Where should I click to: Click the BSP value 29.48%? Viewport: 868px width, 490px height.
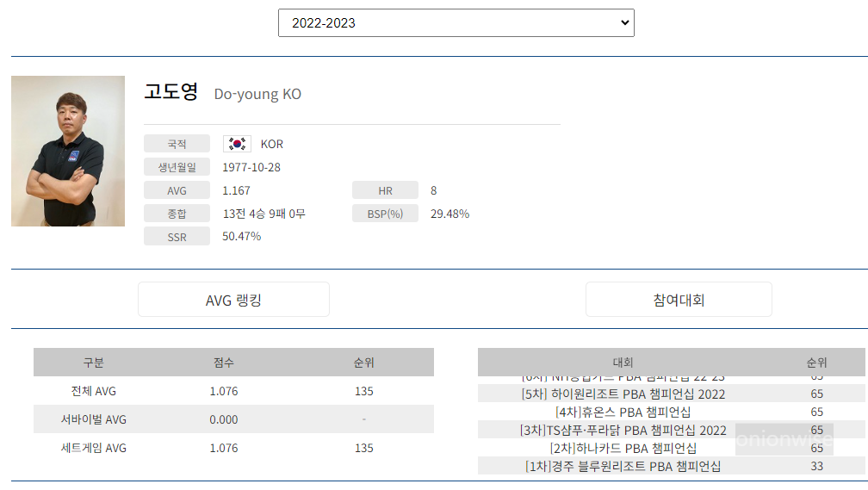(x=449, y=214)
